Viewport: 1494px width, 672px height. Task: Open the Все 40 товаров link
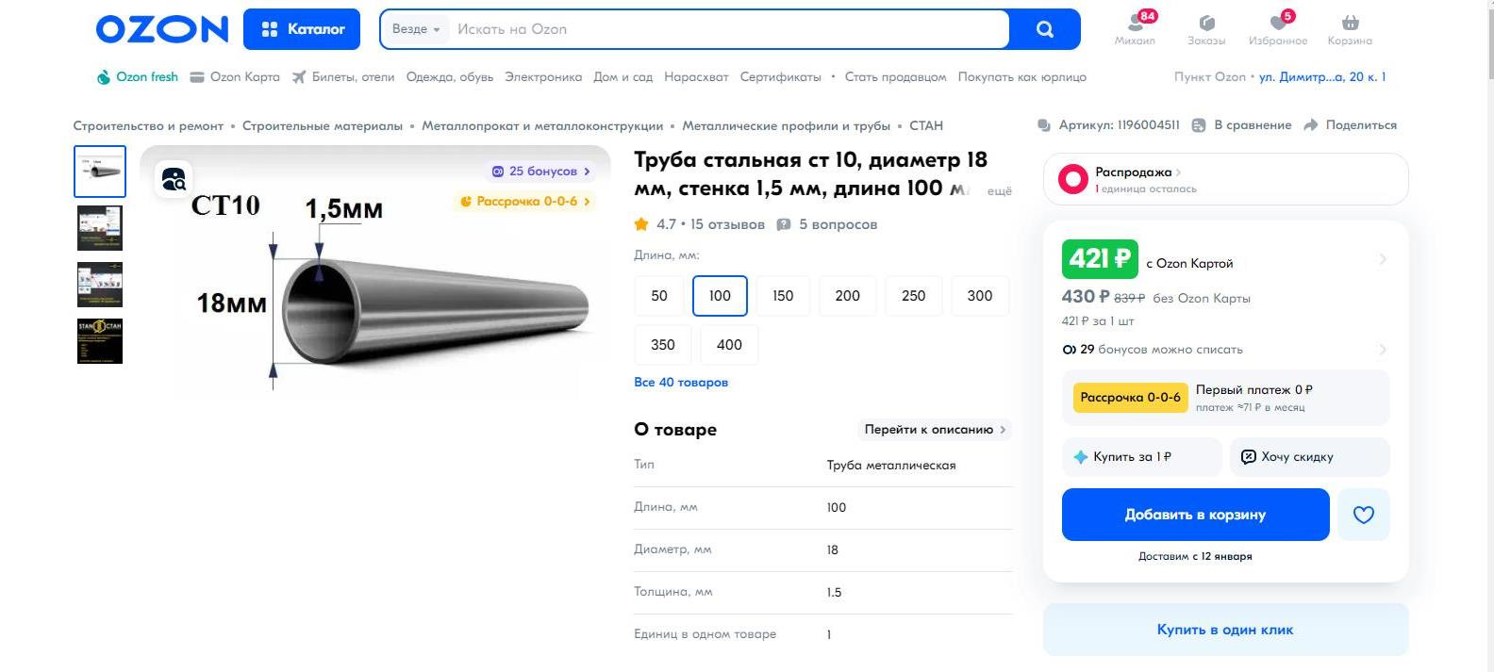coord(681,383)
